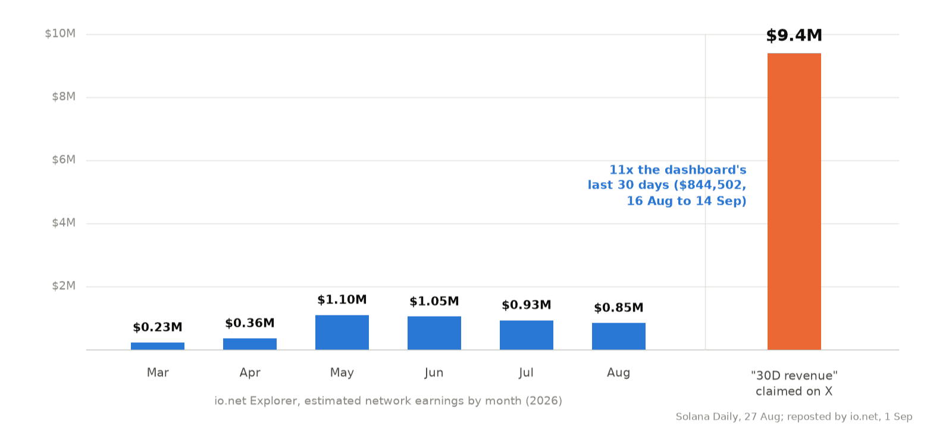Click the $8M y-axis tick label
This screenshot has width=952, height=438.
coord(64,96)
